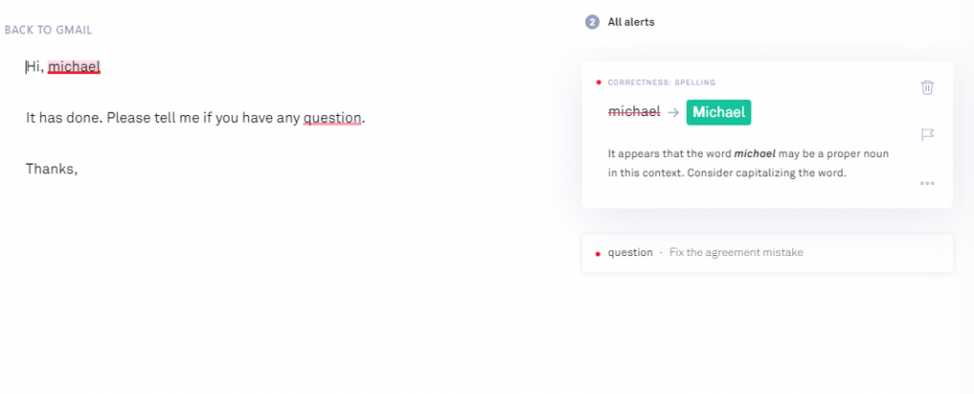Click the red dot beside Correctness: Spelling
Viewport: 974px width, 394px height.
coord(598,83)
